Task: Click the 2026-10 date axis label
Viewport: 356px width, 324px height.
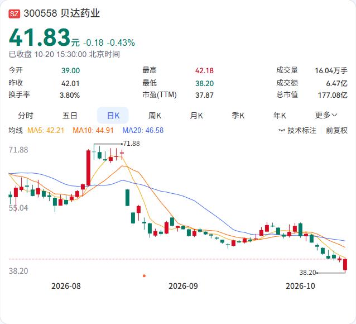Action: tap(300, 286)
